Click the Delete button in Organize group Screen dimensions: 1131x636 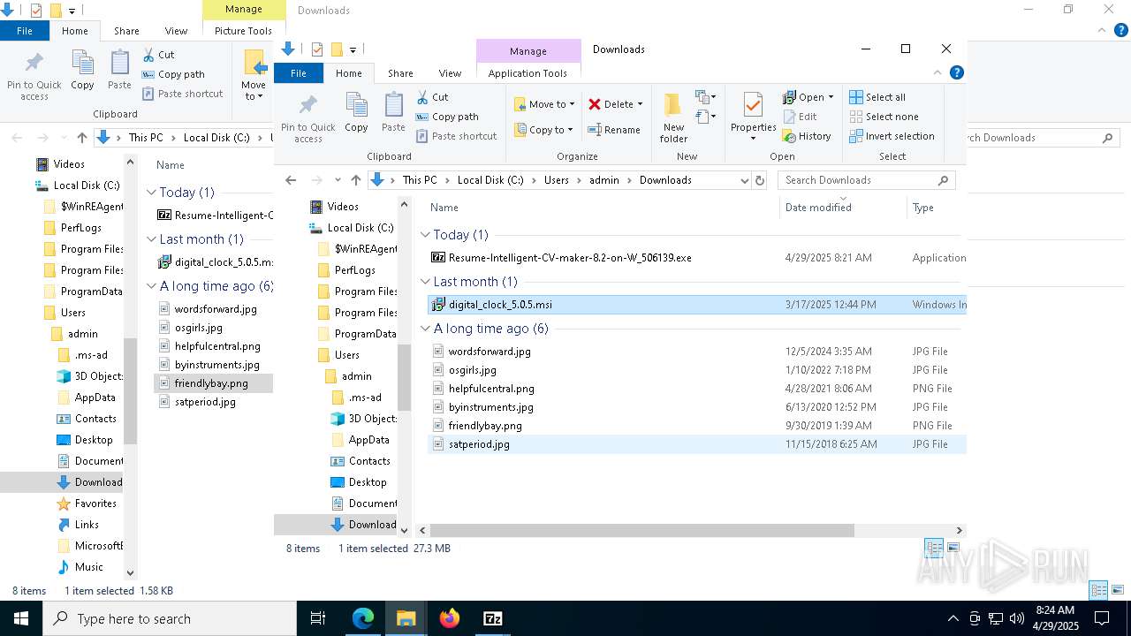click(x=611, y=104)
